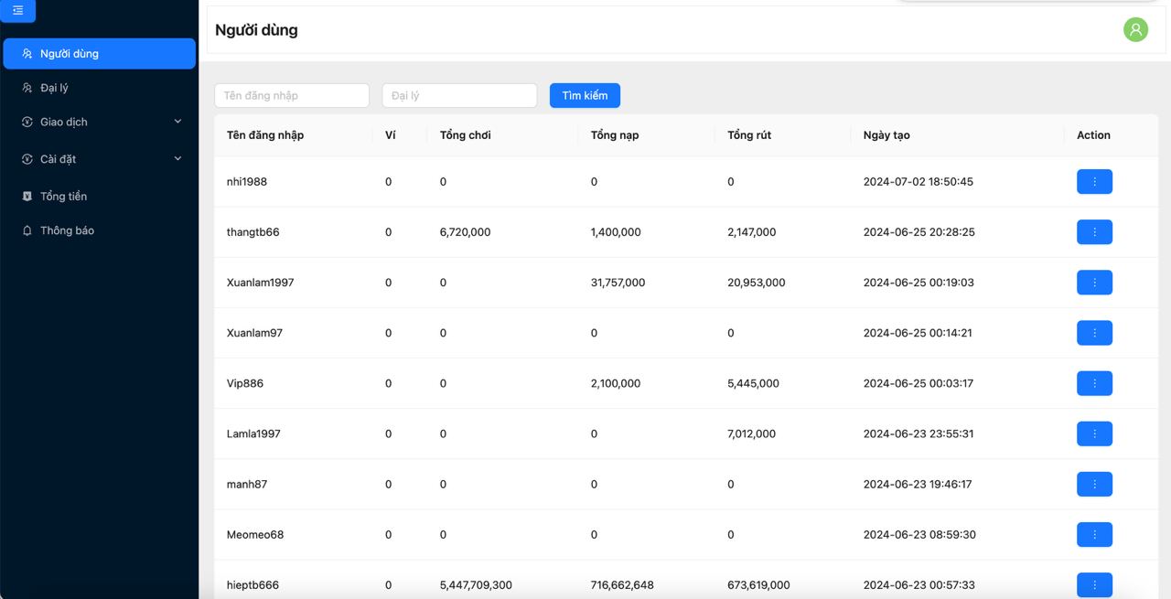Viewport: 1171px width, 599px height.
Task: Click the 5,445,000 Tổng rút value
Action: point(754,383)
